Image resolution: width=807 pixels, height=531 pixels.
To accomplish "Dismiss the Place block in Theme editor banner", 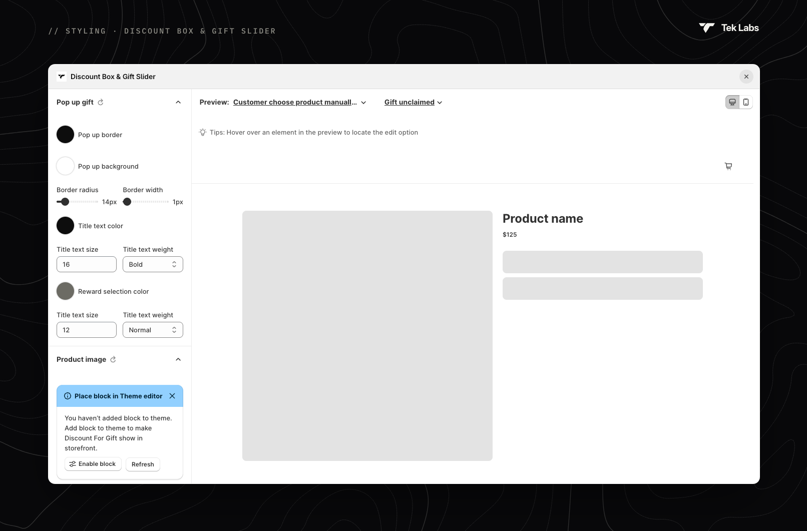I will (x=172, y=396).
